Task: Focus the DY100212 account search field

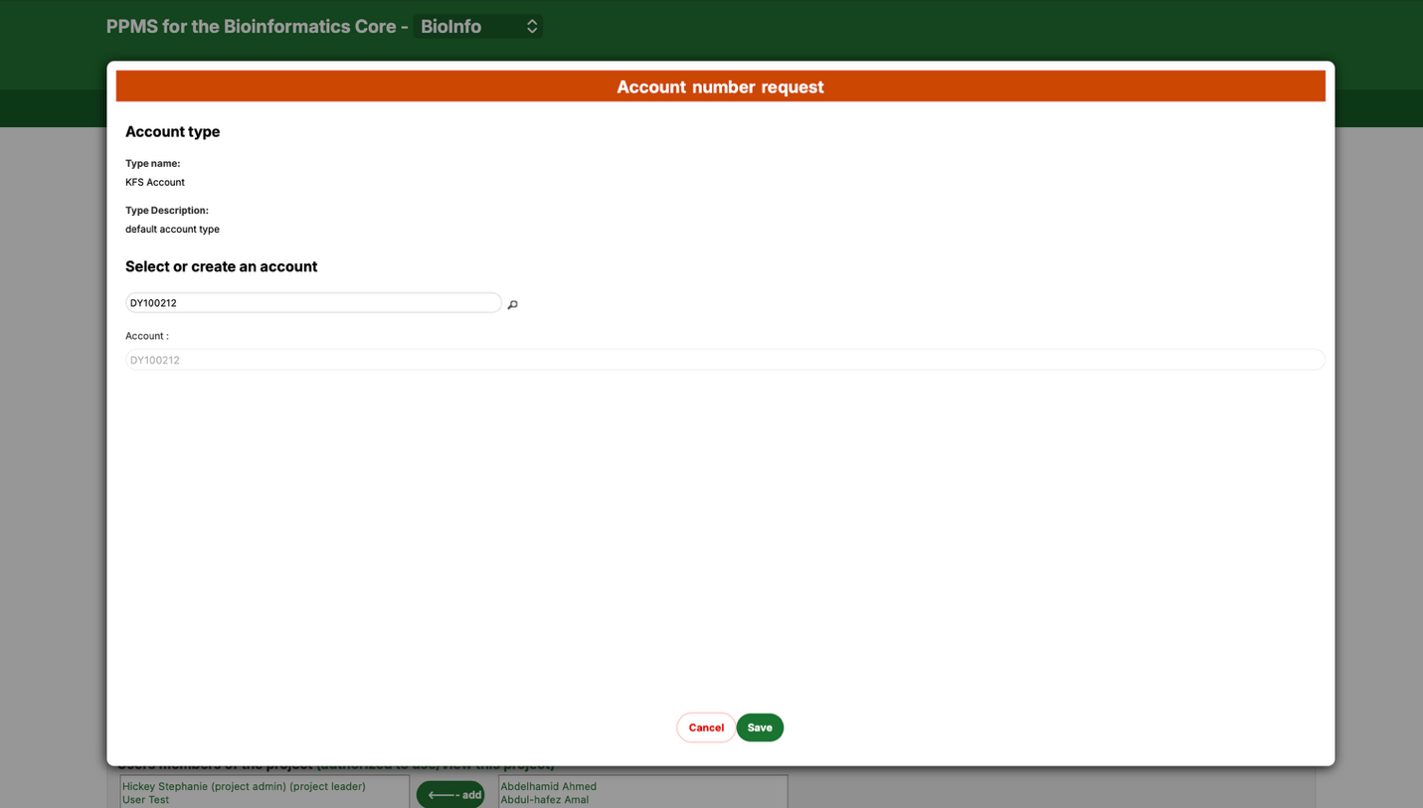Action: tap(313, 303)
